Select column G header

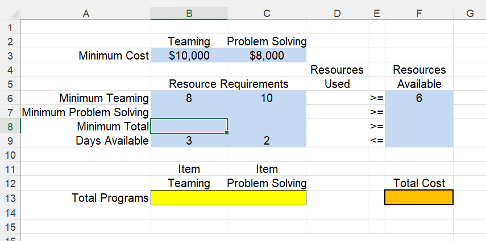click(x=470, y=13)
